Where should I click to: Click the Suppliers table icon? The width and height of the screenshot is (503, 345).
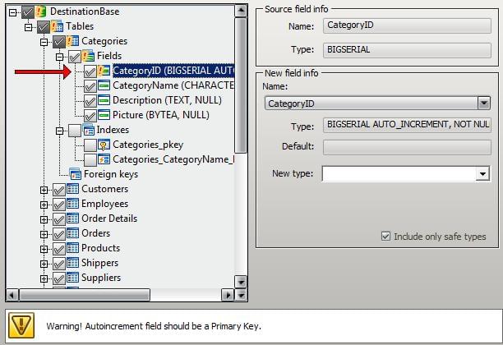tap(72, 278)
